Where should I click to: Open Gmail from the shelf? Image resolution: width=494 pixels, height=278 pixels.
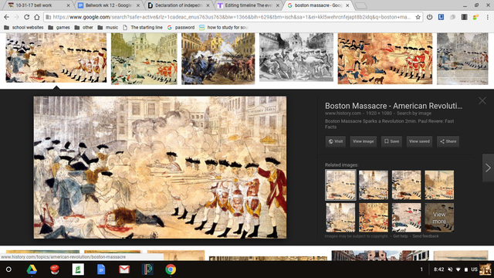(x=124, y=270)
